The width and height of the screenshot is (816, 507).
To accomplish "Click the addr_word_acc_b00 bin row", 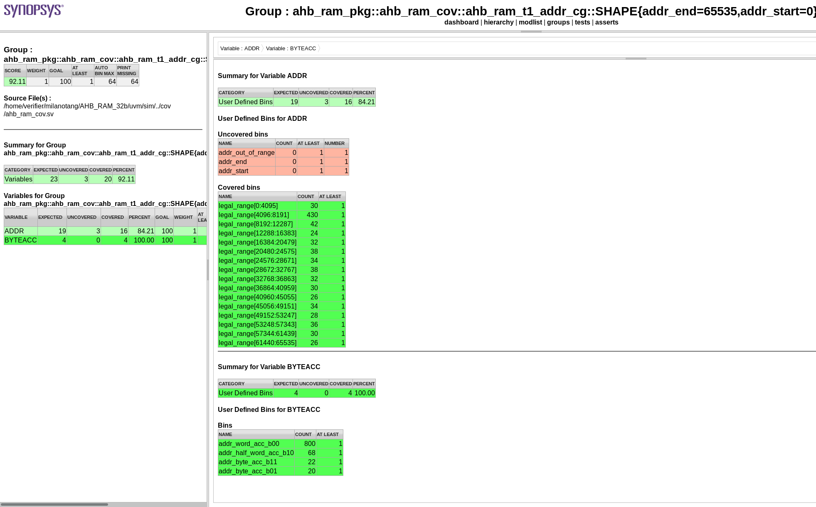I will pyautogui.click(x=249, y=444).
